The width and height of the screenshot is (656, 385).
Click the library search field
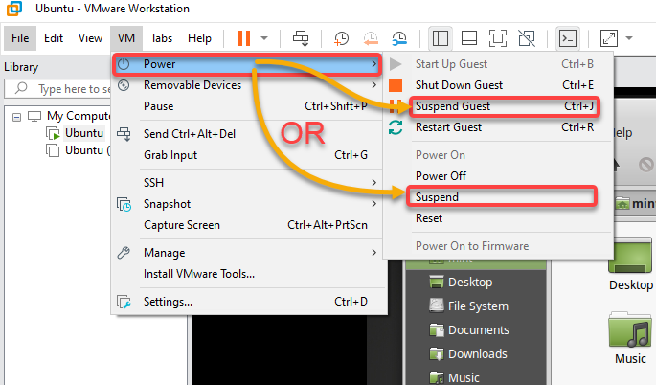click(x=58, y=89)
